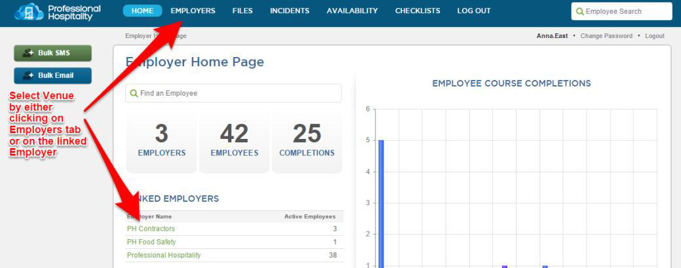Open the Employers tab
This screenshot has height=268, width=681.
(193, 11)
